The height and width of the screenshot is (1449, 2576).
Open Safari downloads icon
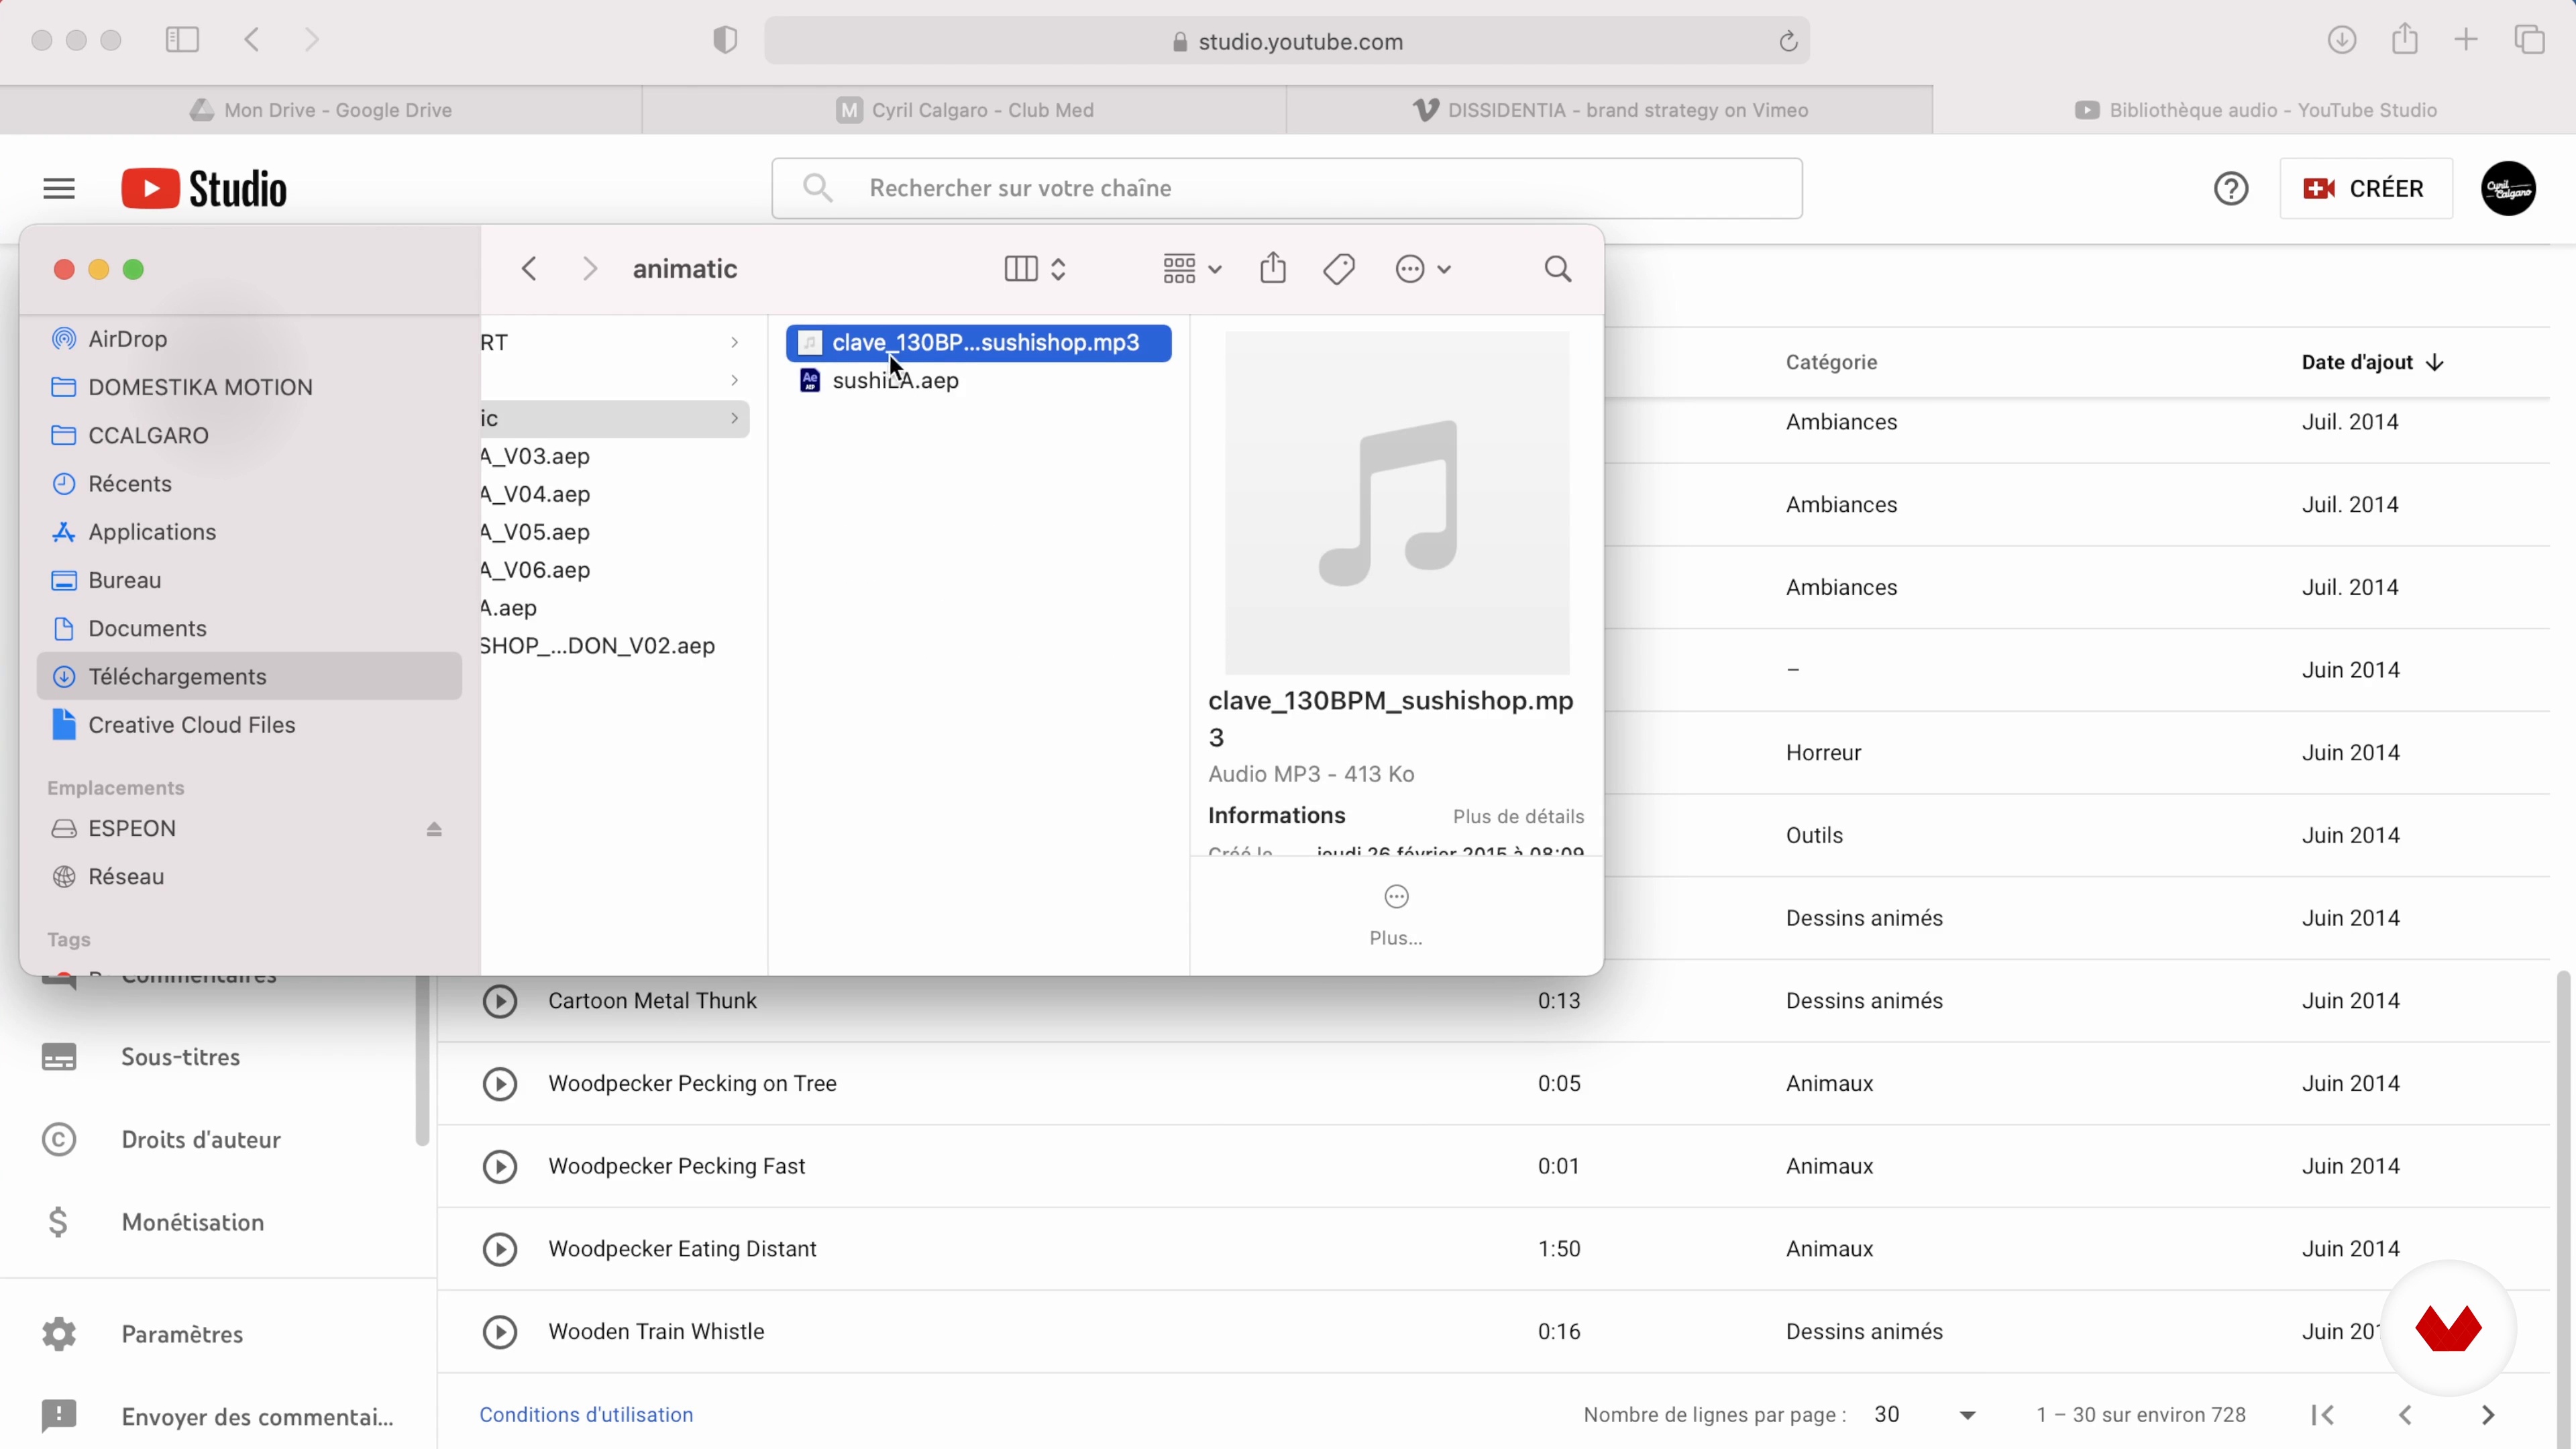pyautogui.click(x=2342, y=40)
